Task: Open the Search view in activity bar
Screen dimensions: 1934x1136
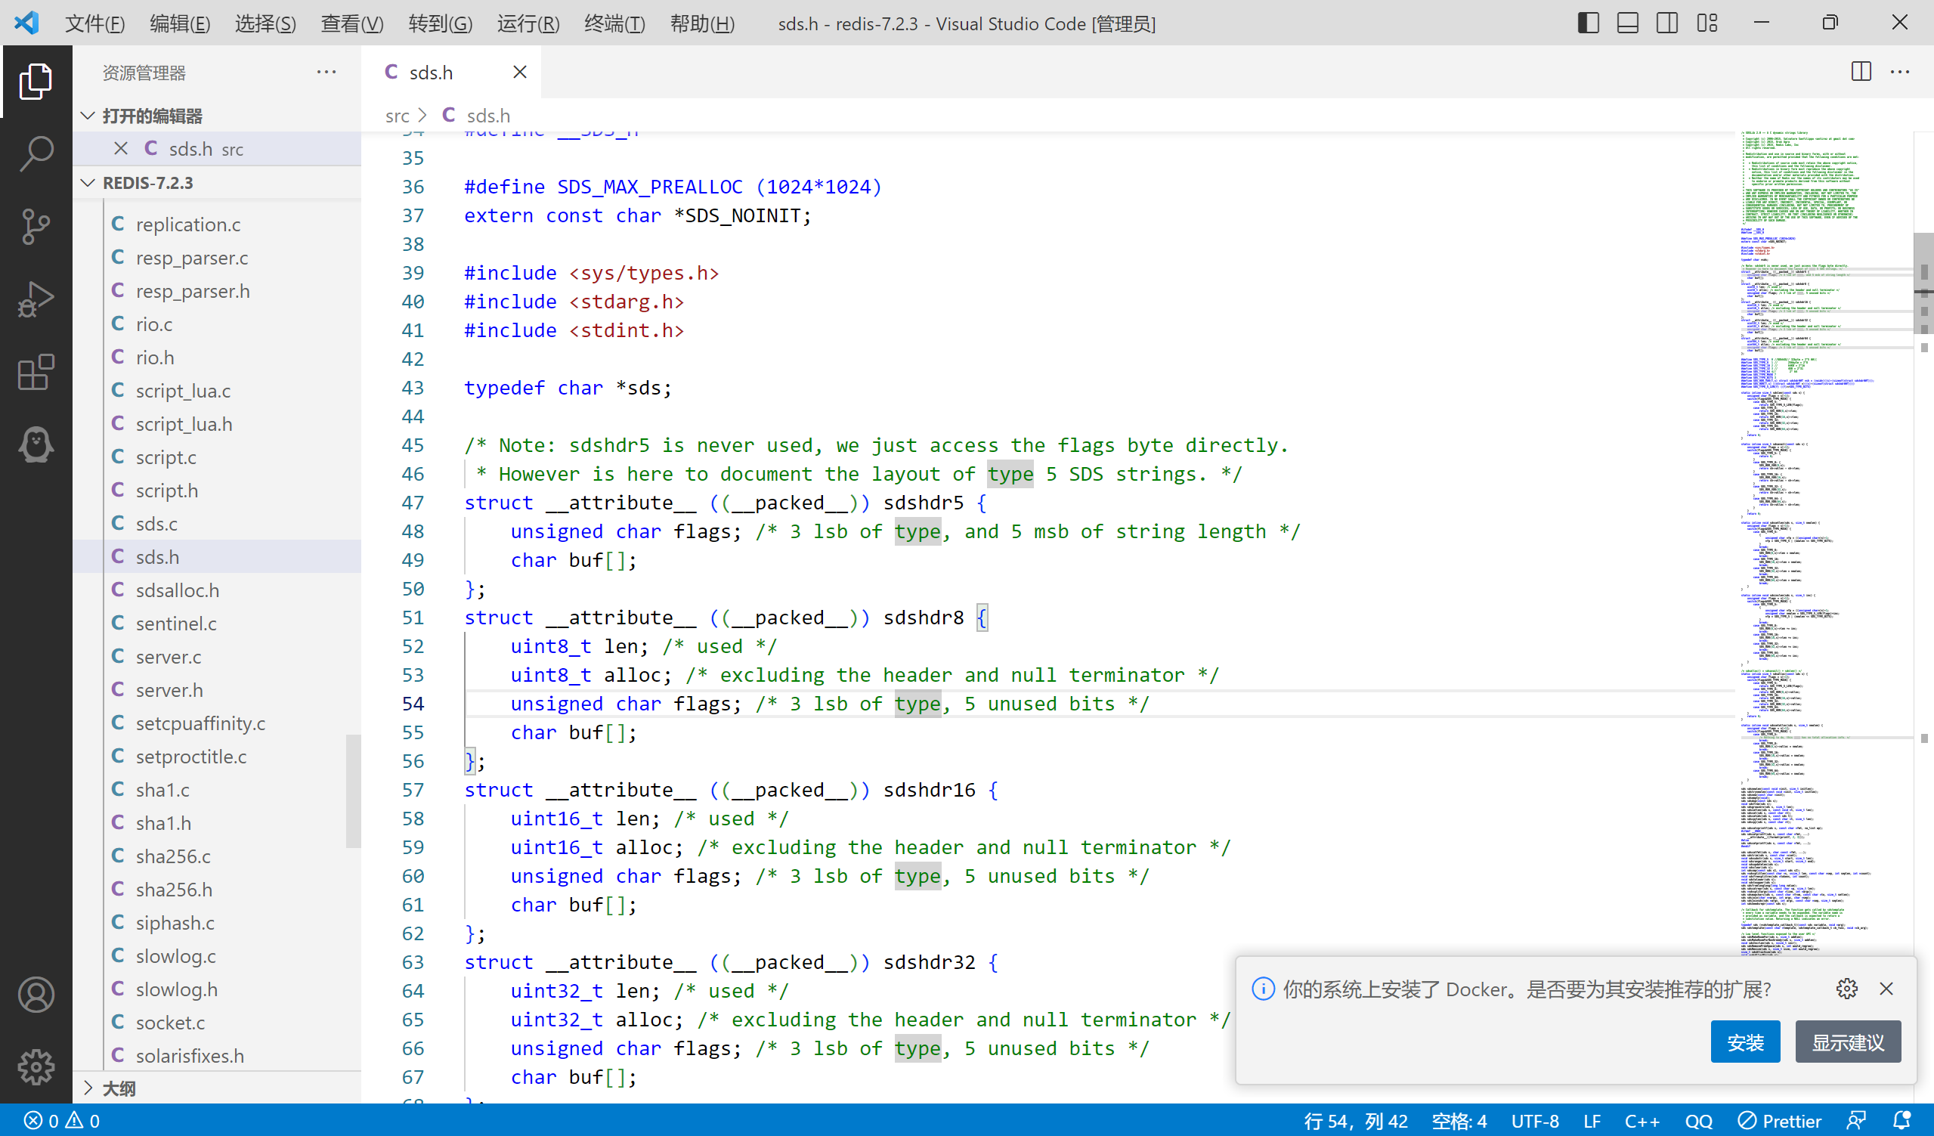Action: (36, 153)
